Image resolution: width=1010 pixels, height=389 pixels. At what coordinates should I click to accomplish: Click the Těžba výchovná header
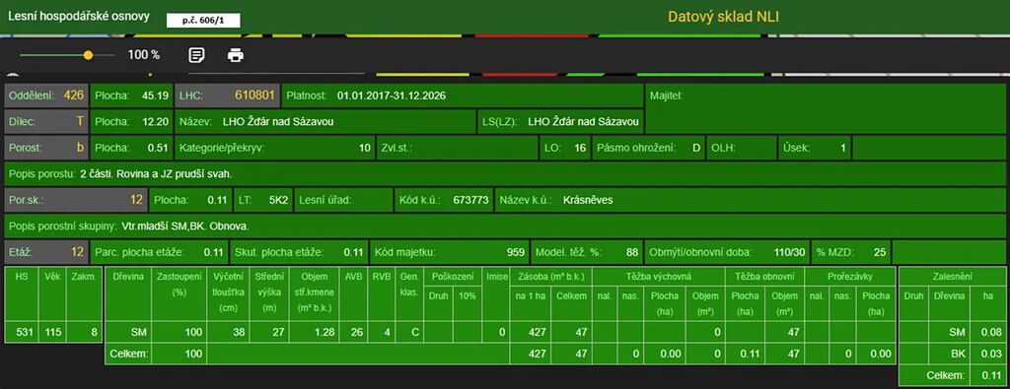658,277
